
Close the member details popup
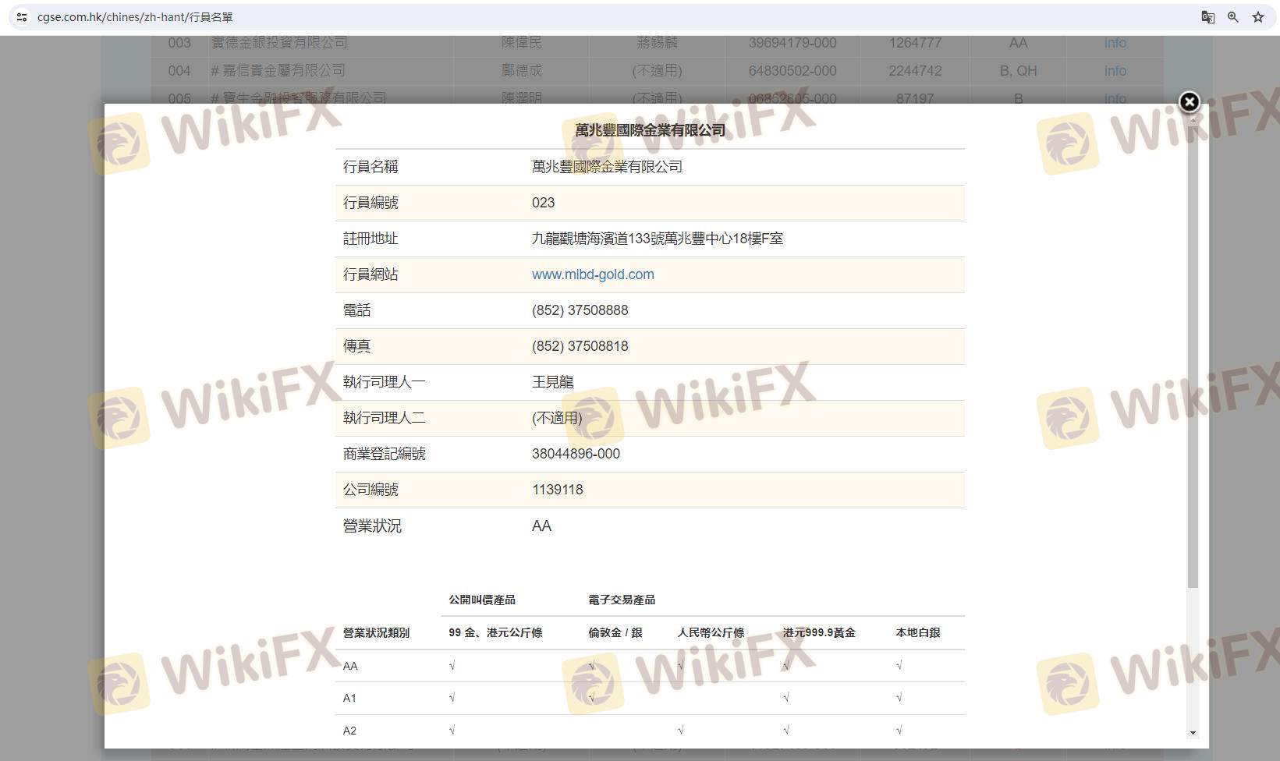(x=1189, y=102)
